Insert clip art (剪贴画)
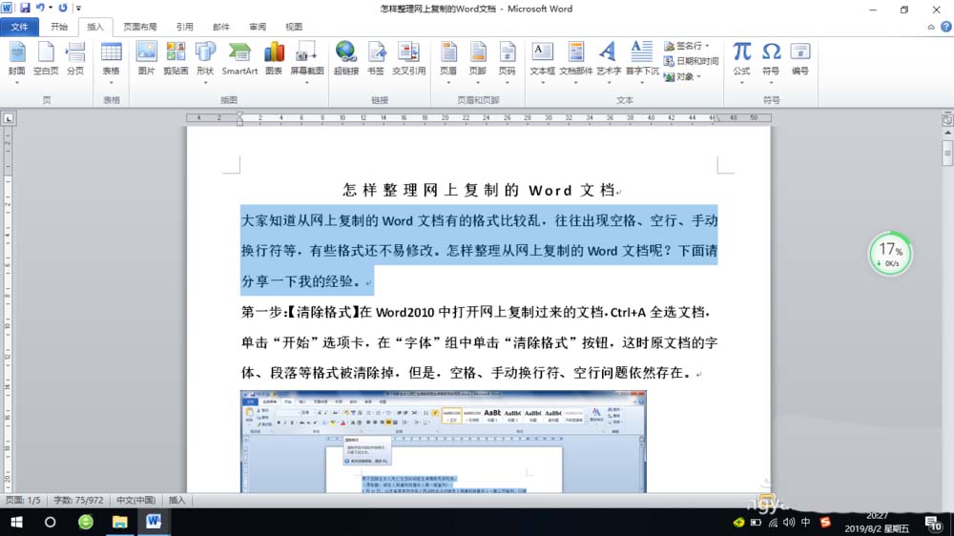Viewport: 954px width, 536px height. click(x=176, y=59)
